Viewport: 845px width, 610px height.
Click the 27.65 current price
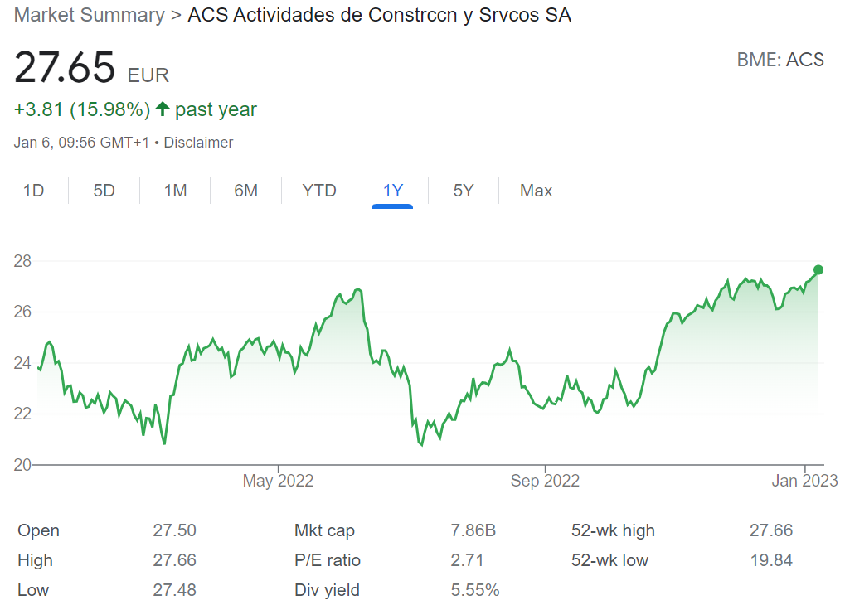point(65,68)
